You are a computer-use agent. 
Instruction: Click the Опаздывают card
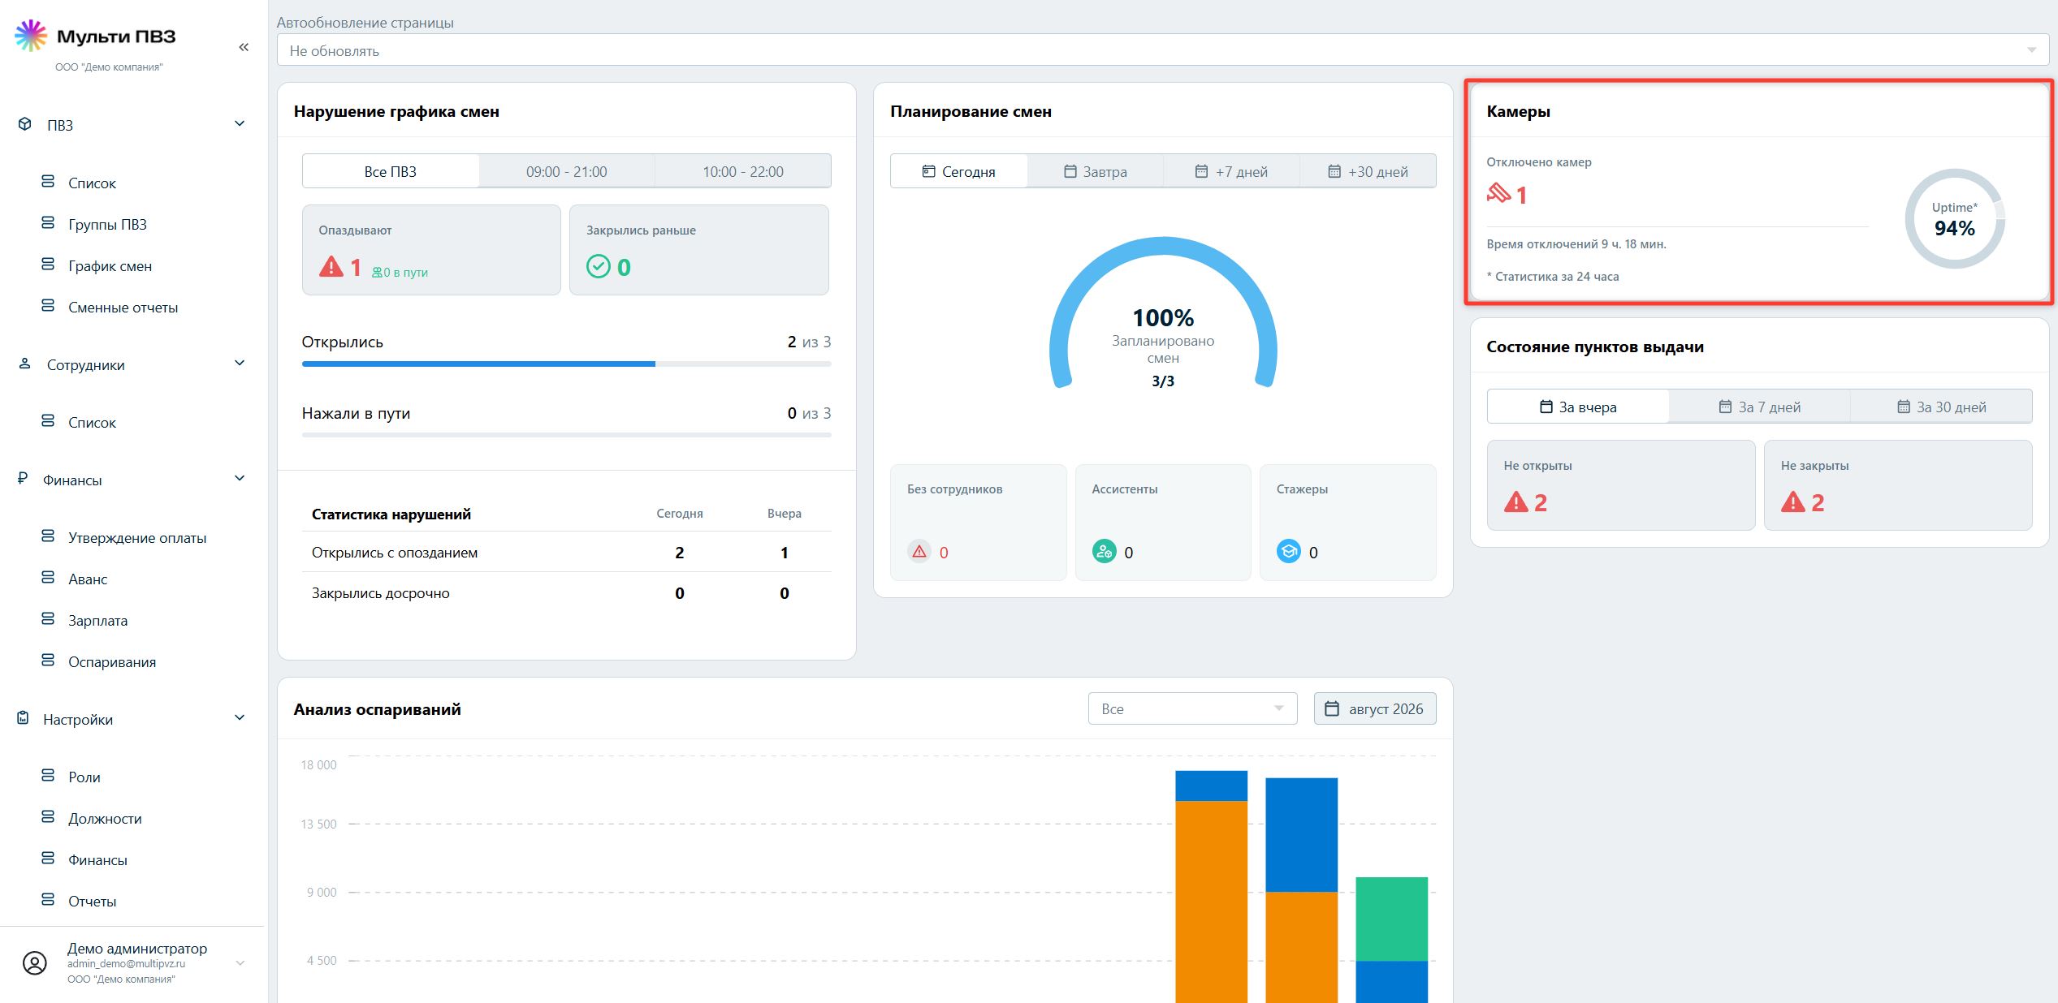[431, 249]
